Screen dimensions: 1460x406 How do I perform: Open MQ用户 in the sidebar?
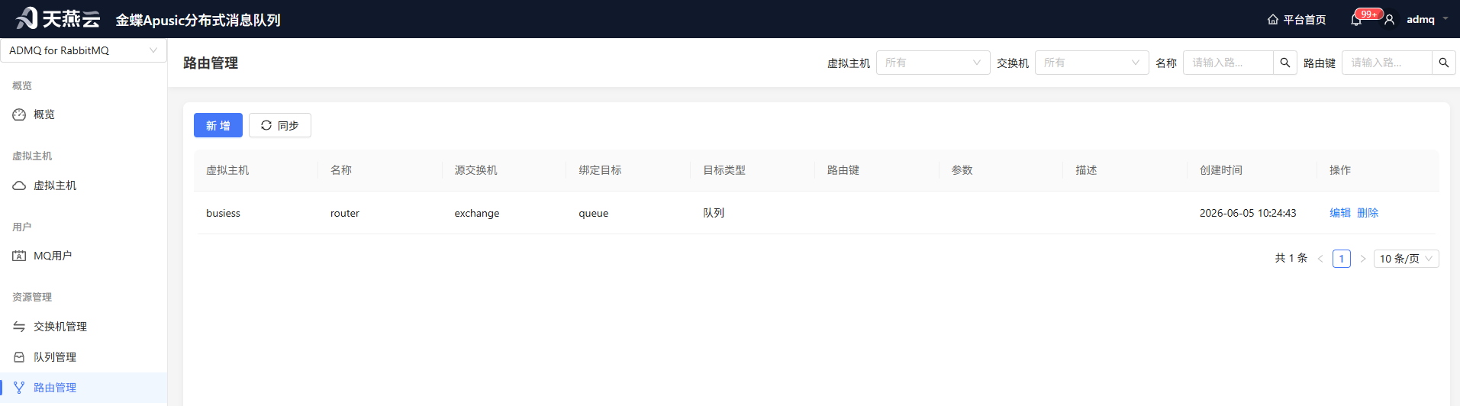point(53,256)
